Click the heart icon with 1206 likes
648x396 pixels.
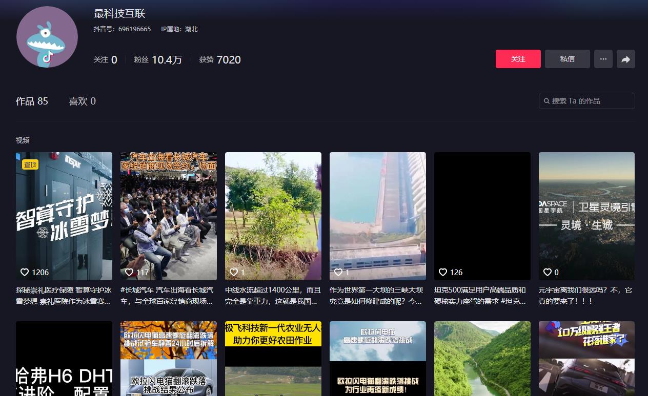click(x=25, y=272)
